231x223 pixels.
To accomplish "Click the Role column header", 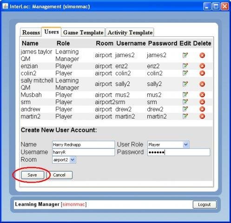I will pos(63,43).
